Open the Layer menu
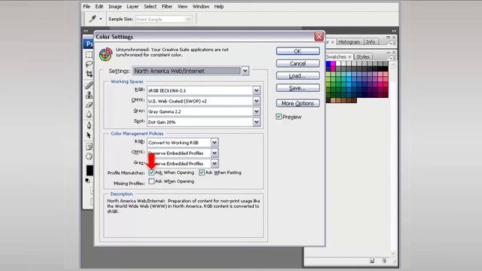Image resolution: width=482 pixels, height=271 pixels. pos(133,7)
